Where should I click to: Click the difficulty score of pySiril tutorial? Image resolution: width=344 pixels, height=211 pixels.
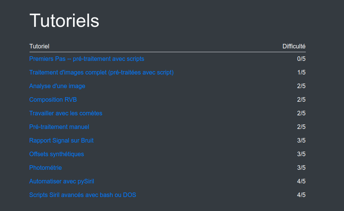coord(301,182)
